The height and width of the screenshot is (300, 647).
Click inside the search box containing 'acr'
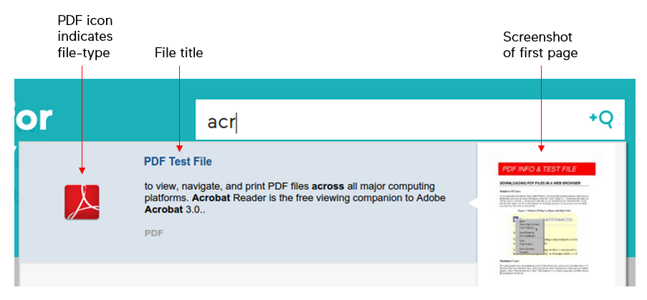tap(410, 120)
